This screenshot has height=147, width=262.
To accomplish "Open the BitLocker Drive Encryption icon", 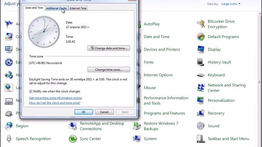I will tap(201, 24).
